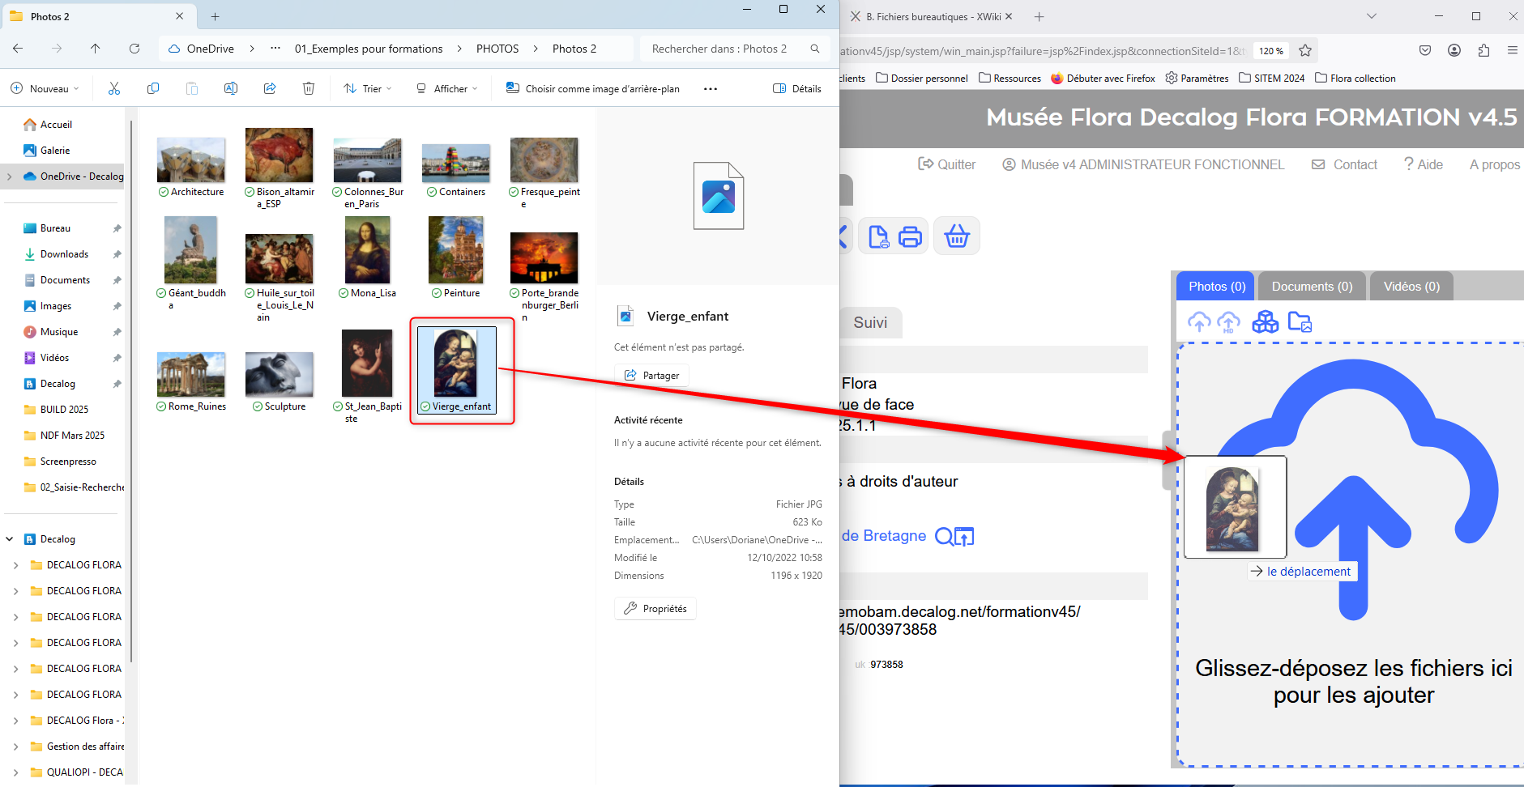Open the Afficher view dropdown
The height and width of the screenshot is (787, 1524).
(x=446, y=89)
